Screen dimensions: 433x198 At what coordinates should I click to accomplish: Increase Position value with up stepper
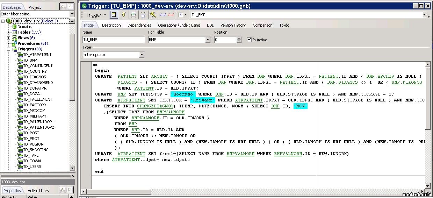click(x=239, y=38)
